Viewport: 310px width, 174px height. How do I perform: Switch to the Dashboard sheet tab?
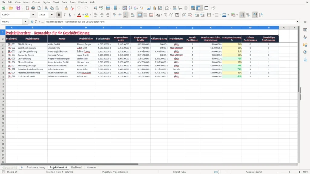[77, 167]
